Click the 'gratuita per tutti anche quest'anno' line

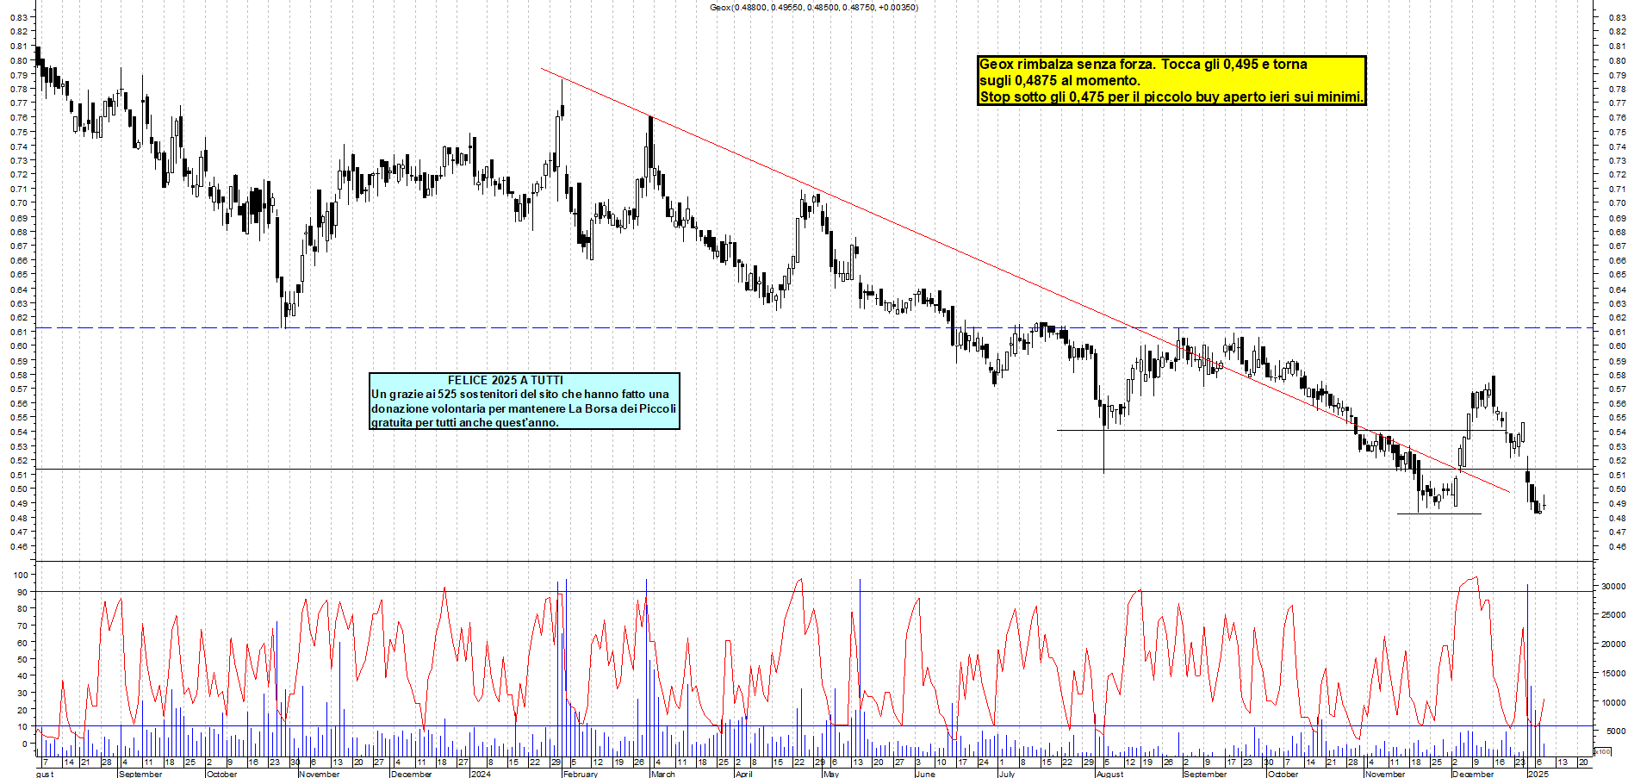pyautogui.click(x=465, y=422)
